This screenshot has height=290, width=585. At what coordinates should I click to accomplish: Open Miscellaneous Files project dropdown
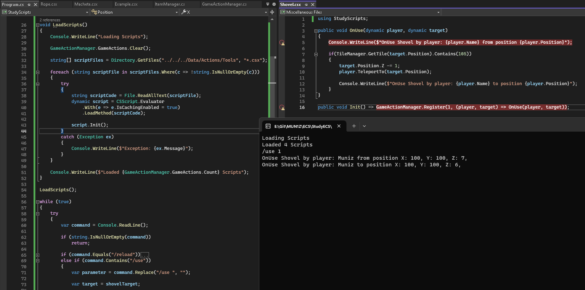click(360, 12)
